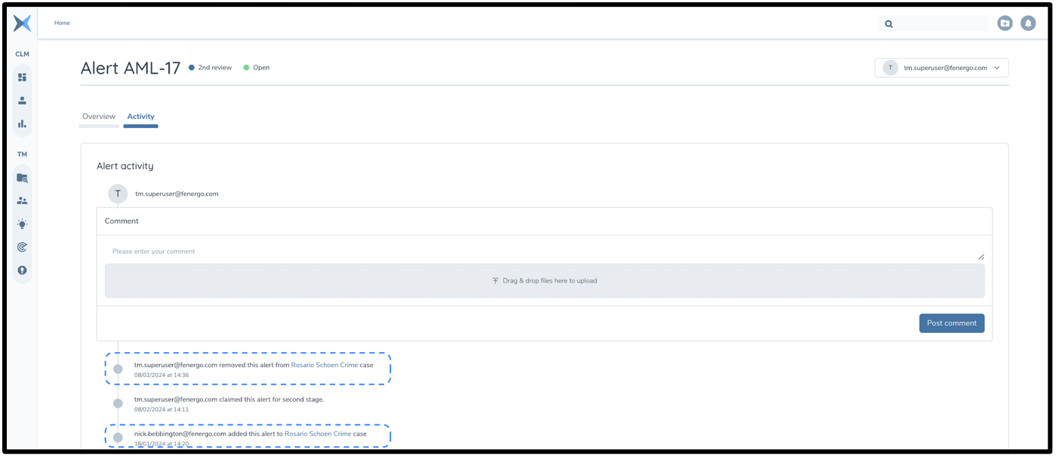Click the target icon in sidebar
The width and height of the screenshot is (1056, 456).
pyautogui.click(x=23, y=247)
